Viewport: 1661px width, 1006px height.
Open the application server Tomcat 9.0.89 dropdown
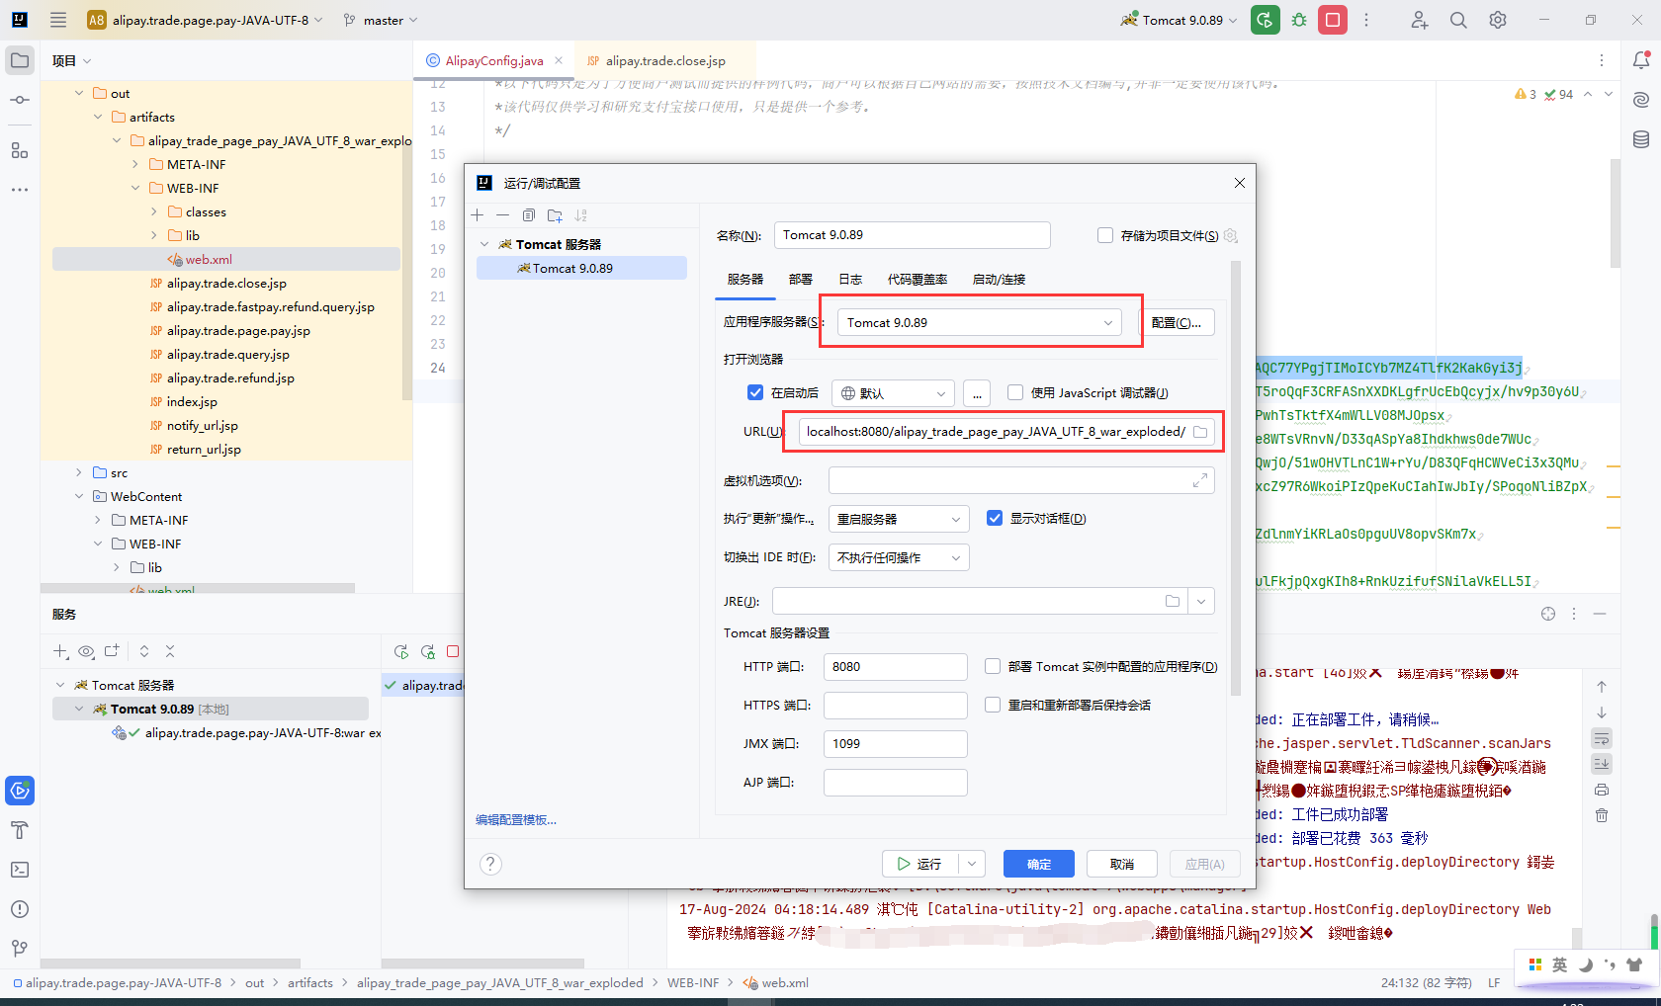[x=980, y=322]
